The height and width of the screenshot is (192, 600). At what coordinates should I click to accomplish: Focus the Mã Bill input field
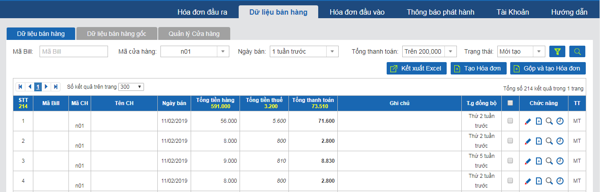(x=74, y=51)
